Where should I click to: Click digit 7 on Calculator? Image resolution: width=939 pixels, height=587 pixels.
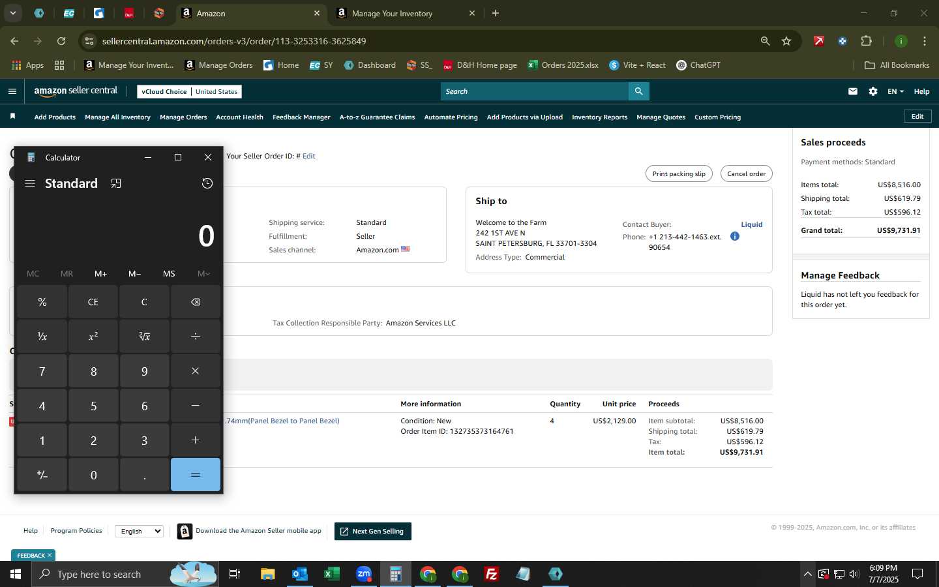coord(42,371)
